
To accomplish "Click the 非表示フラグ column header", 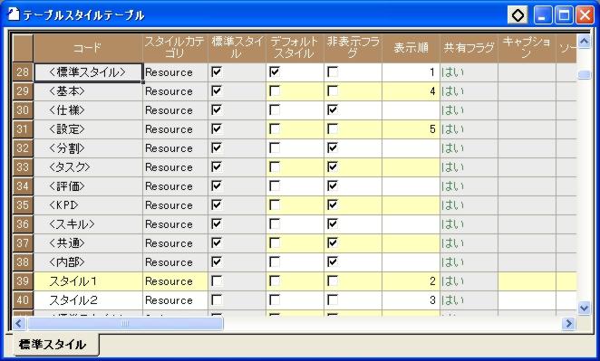I will click(x=353, y=48).
